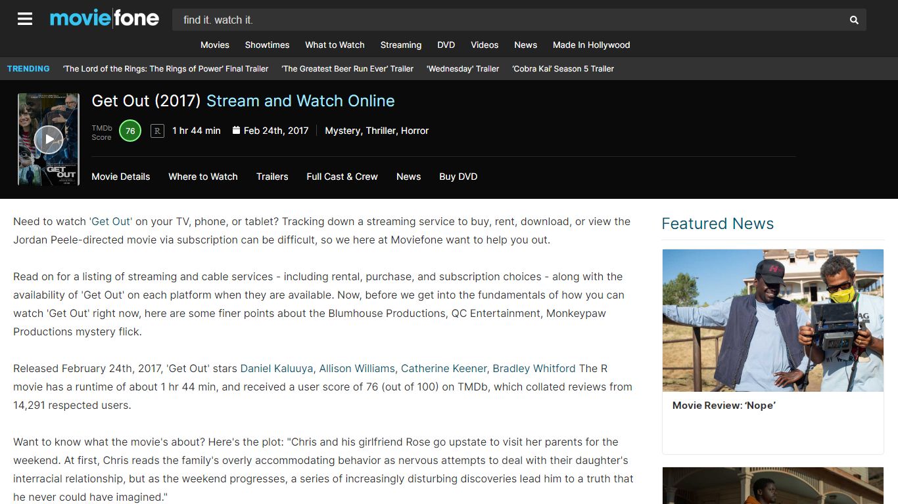Image resolution: width=898 pixels, height=504 pixels.
Task: Open Daniel Kaluuya's cast link
Action: tap(277, 369)
